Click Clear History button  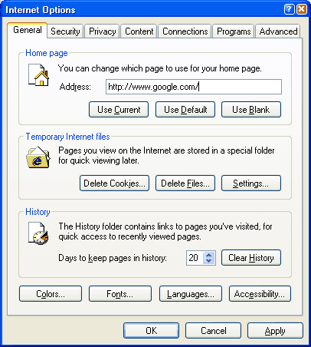(x=251, y=258)
